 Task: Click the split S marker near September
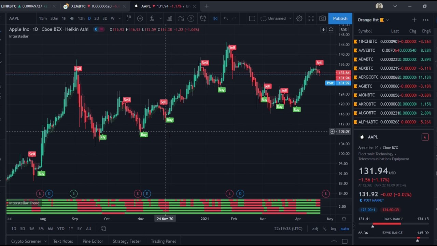[74, 194]
